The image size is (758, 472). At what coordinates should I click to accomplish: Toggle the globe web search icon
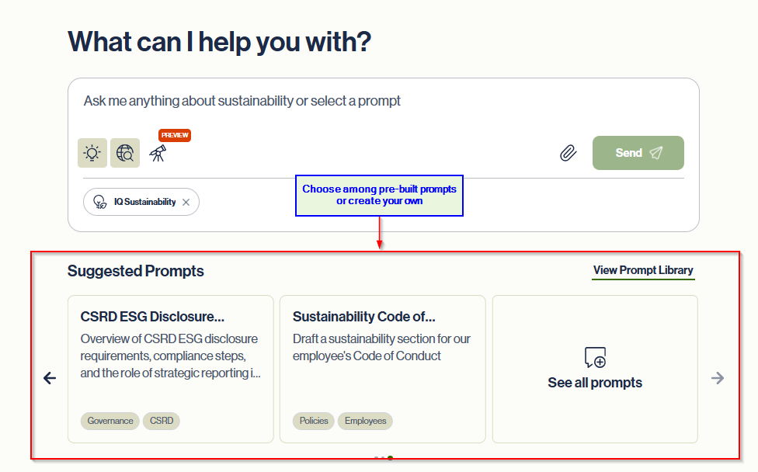click(x=125, y=153)
